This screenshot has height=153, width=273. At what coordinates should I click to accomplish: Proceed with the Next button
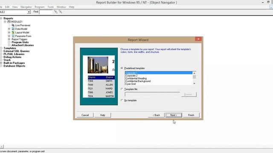(174, 115)
